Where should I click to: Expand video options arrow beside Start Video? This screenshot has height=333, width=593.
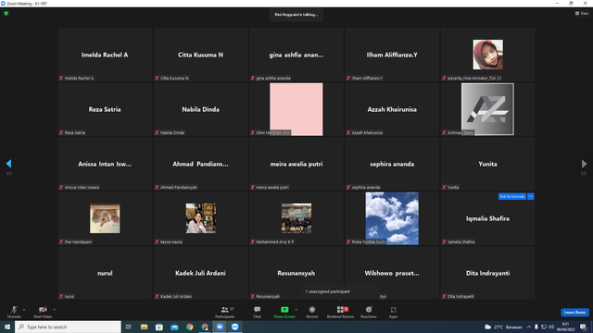tap(55, 310)
